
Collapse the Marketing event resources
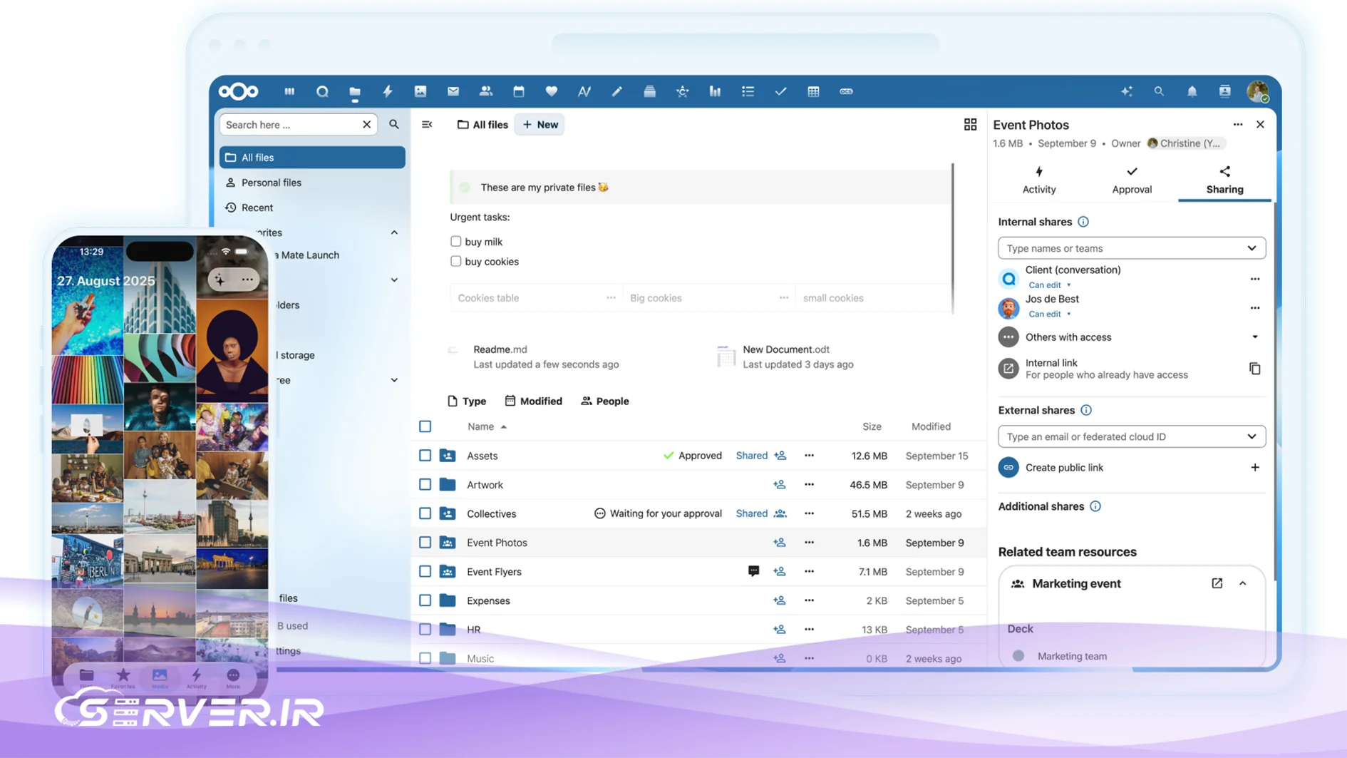tap(1243, 583)
